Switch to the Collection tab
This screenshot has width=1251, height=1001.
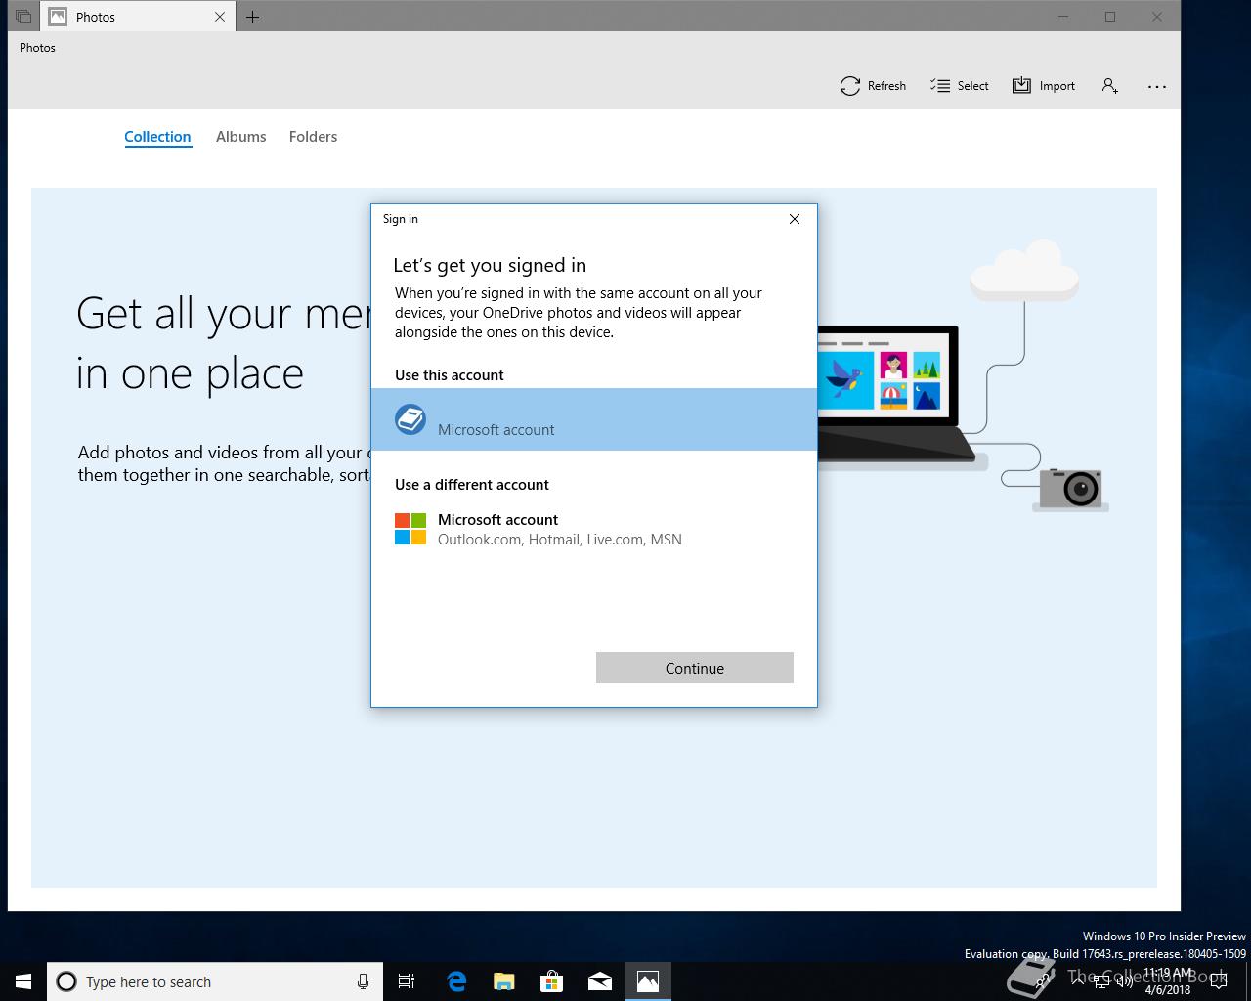[157, 137]
